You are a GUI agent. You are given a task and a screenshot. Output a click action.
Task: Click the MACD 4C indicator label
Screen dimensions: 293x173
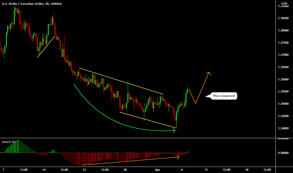click(x=8, y=142)
